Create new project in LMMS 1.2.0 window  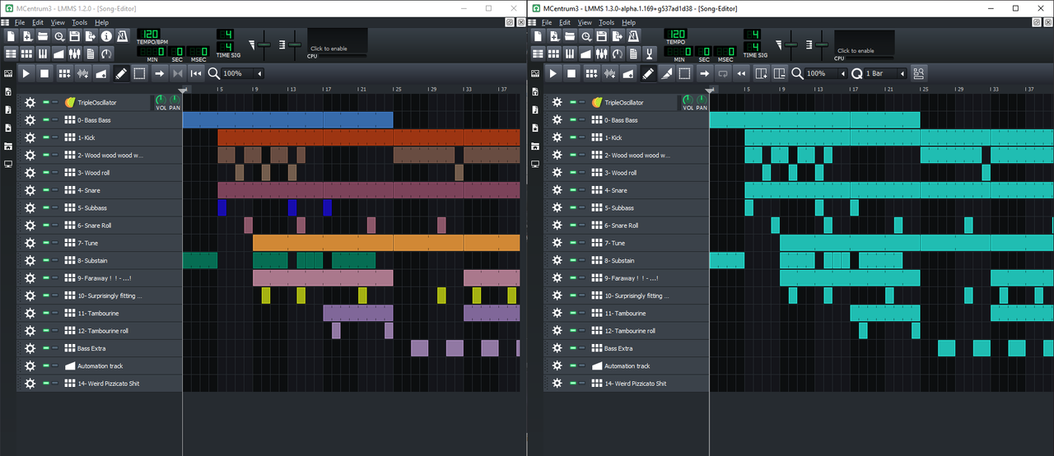(x=11, y=36)
